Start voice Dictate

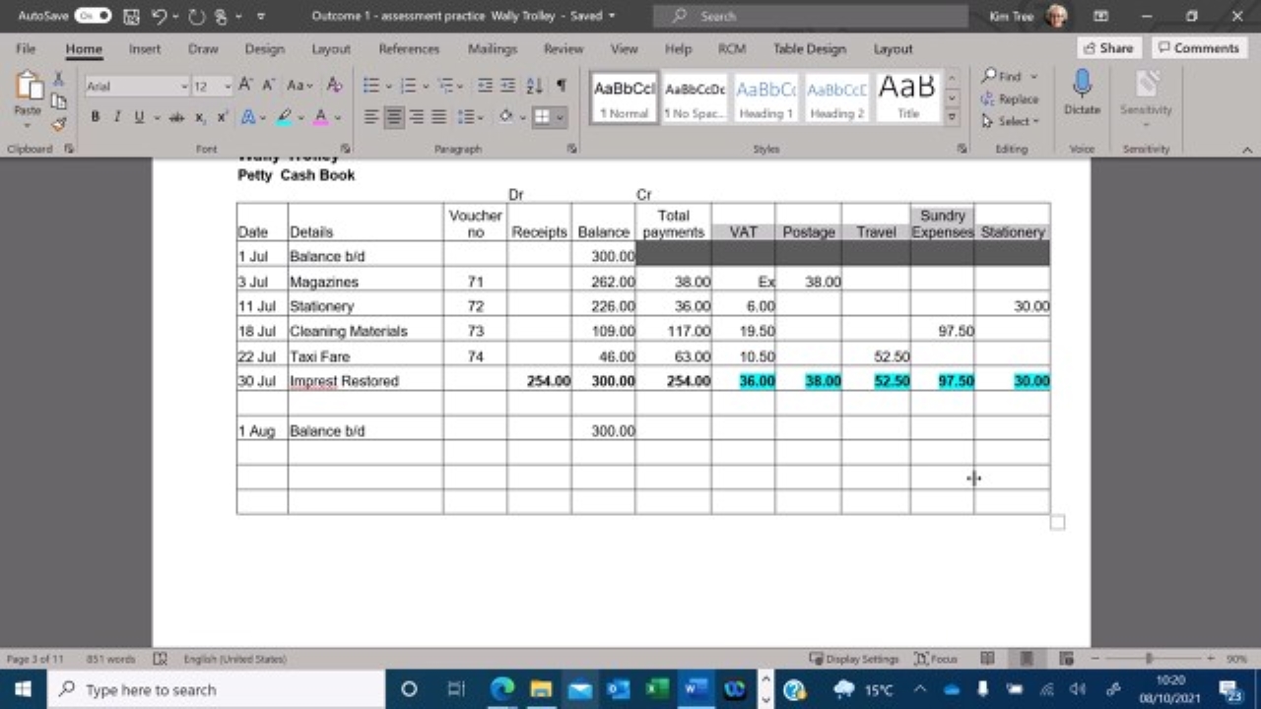click(1081, 94)
